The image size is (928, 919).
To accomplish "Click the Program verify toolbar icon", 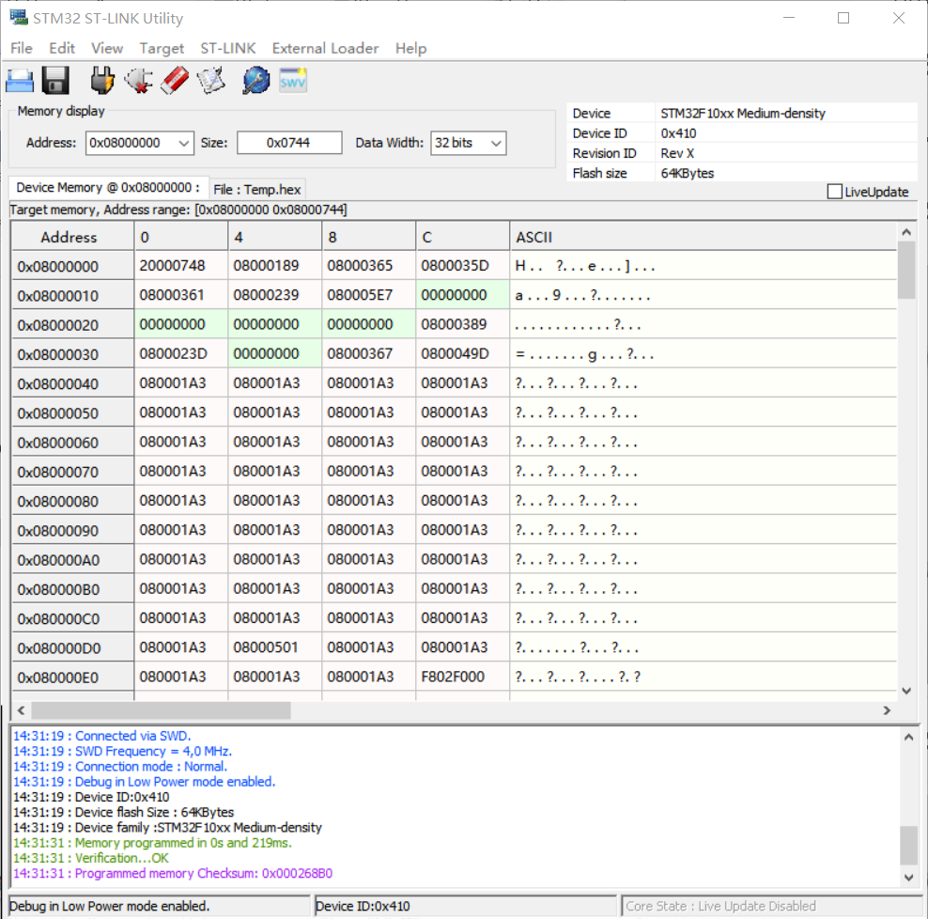I will point(211,81).
